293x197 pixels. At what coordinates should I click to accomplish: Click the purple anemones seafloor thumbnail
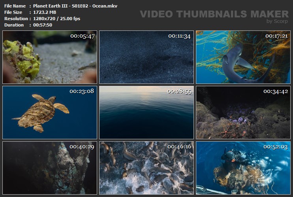click(243, 113)
